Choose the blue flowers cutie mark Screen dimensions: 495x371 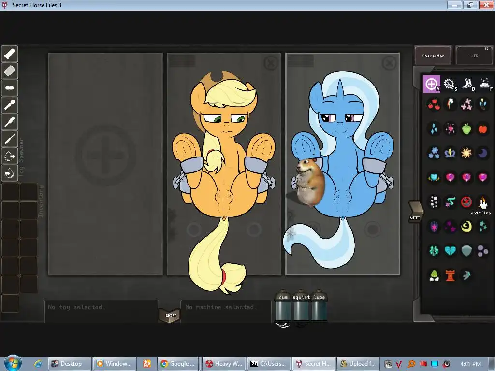click(434, 153)
